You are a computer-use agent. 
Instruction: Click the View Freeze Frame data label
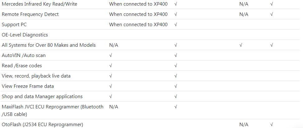28,86
